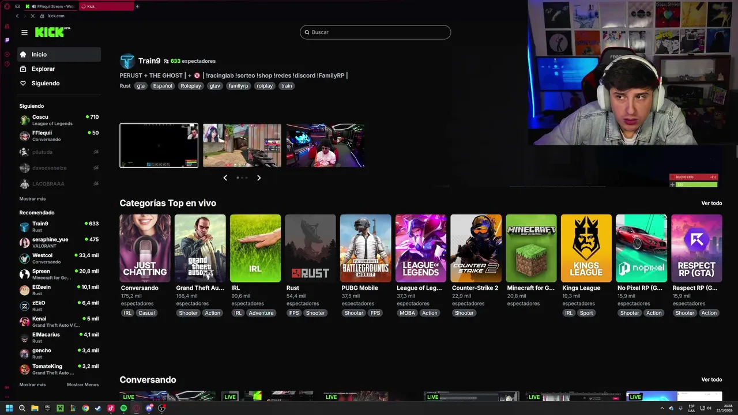Open goncho in Recomendado list

(x=59, y=353)
